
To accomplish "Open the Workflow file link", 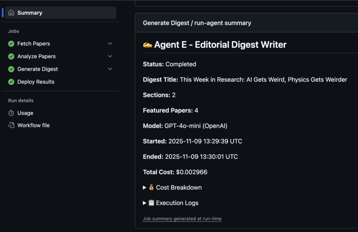I will coord(33,125).
